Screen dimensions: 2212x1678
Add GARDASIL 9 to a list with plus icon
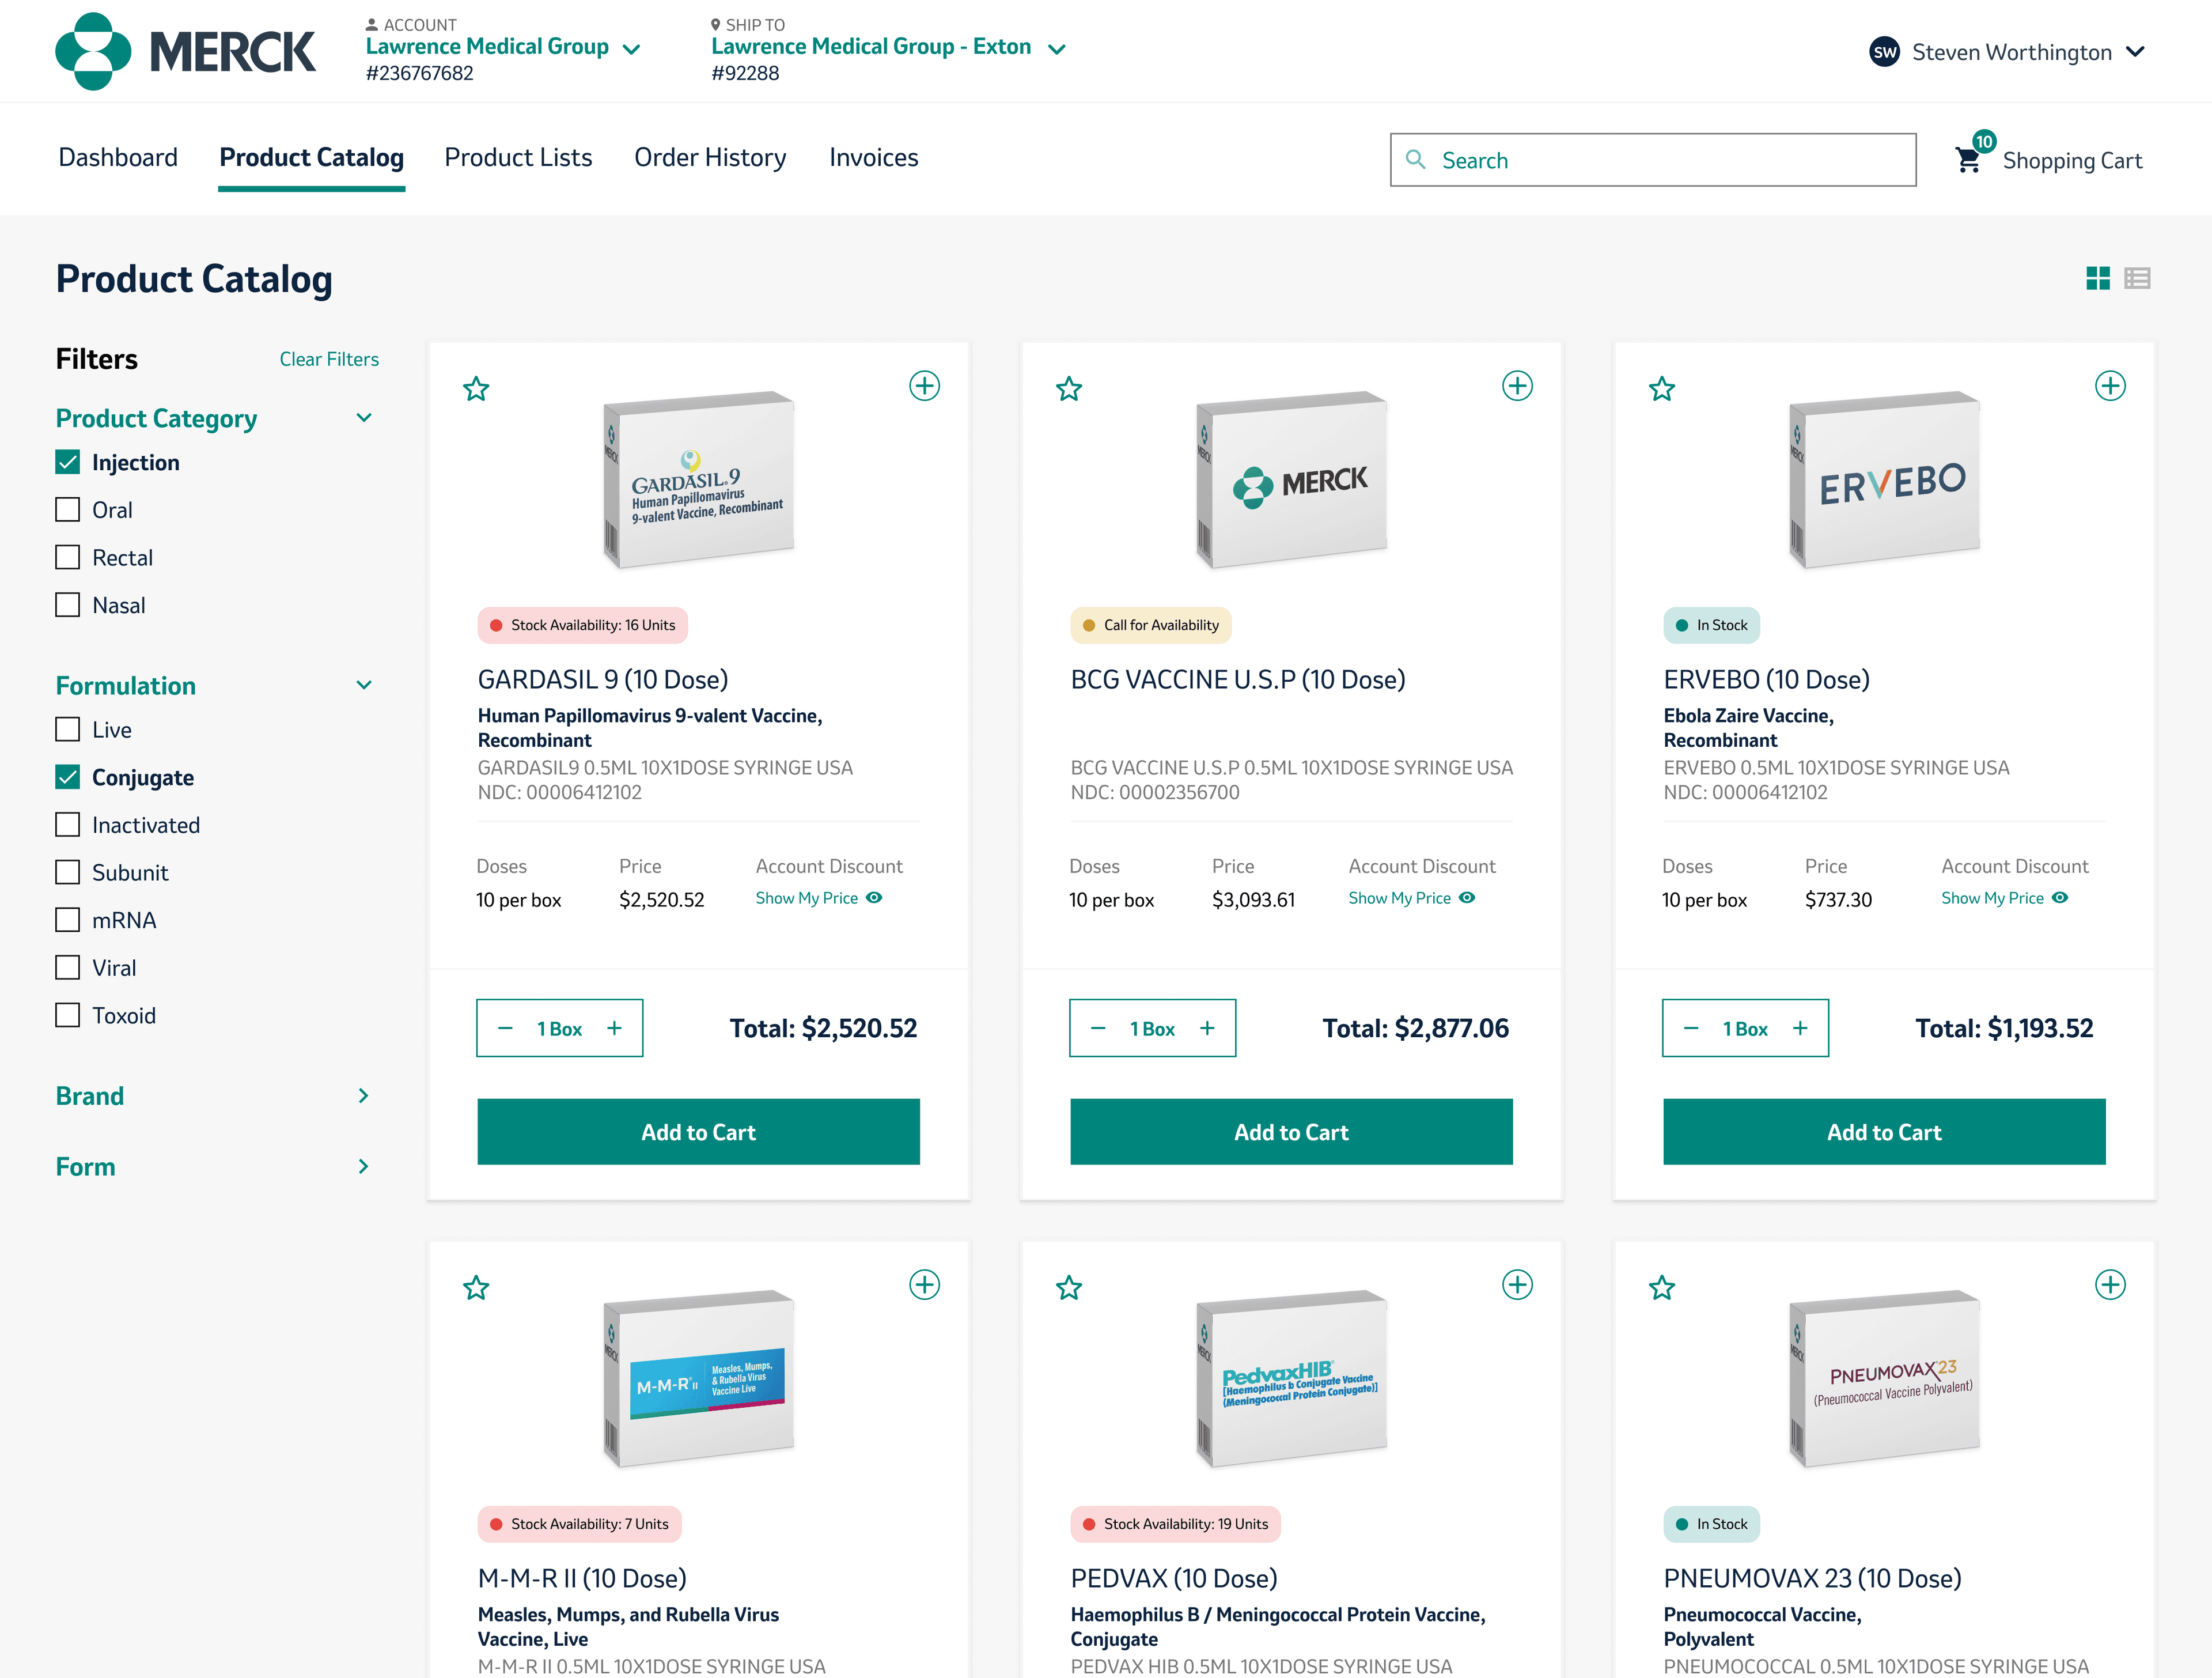coord(924,386)
